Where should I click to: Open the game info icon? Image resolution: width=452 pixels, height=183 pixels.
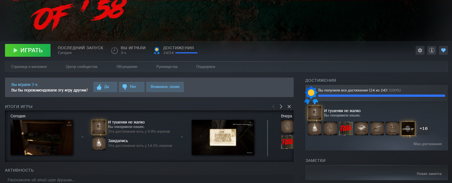point(432,50)
